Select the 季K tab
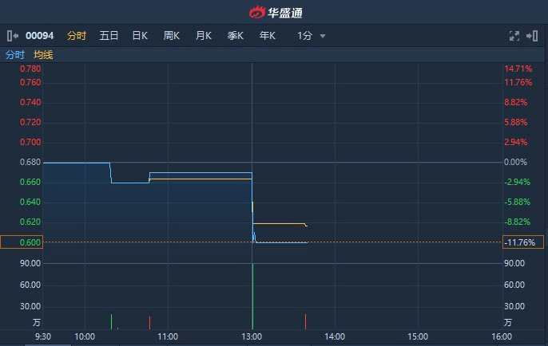Image resolution: width=548 pixels, height=346 pixels. [x=236, y=36]
